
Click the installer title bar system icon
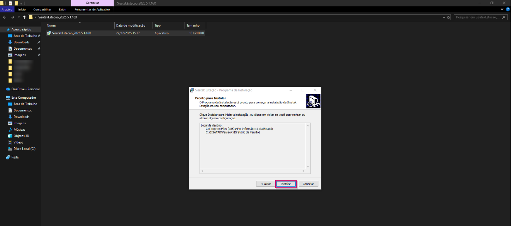pos(192,90)
